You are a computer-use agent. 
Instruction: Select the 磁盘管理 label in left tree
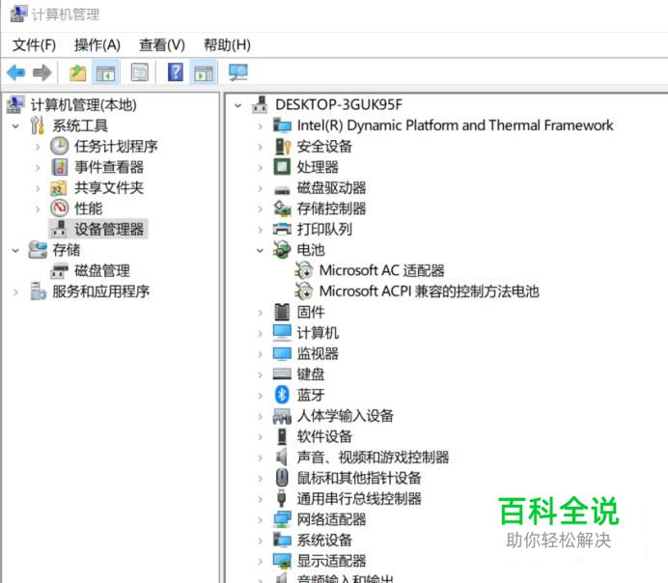coord(102,271)
